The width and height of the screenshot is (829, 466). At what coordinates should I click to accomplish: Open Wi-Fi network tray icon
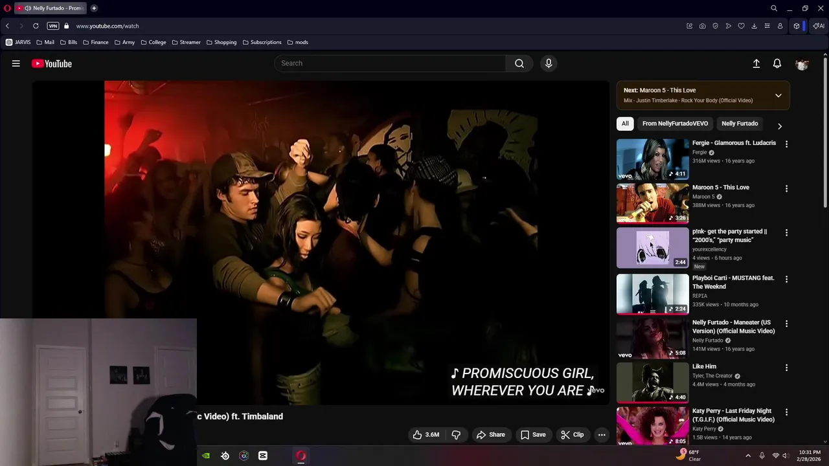(x=775, y=456)
